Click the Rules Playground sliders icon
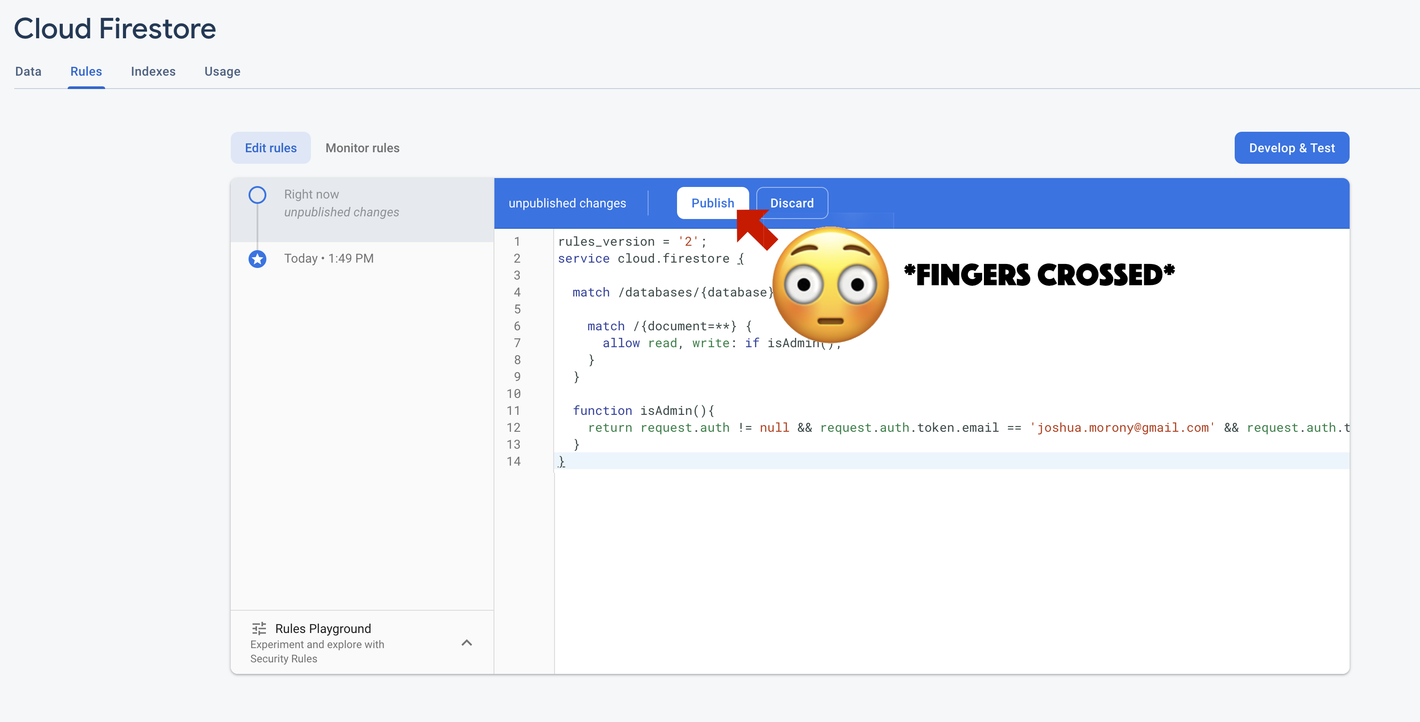1420x722 pixels. [x=259, y=629]
